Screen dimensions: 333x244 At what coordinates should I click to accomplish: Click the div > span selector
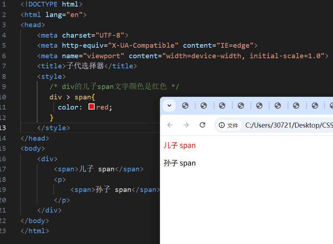pyautogui.click(x=70, y=97)
